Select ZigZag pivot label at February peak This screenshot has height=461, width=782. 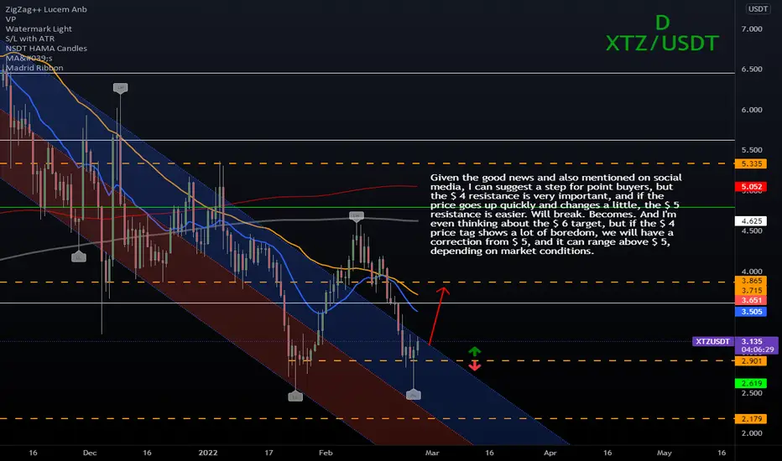tap(356, 216)
